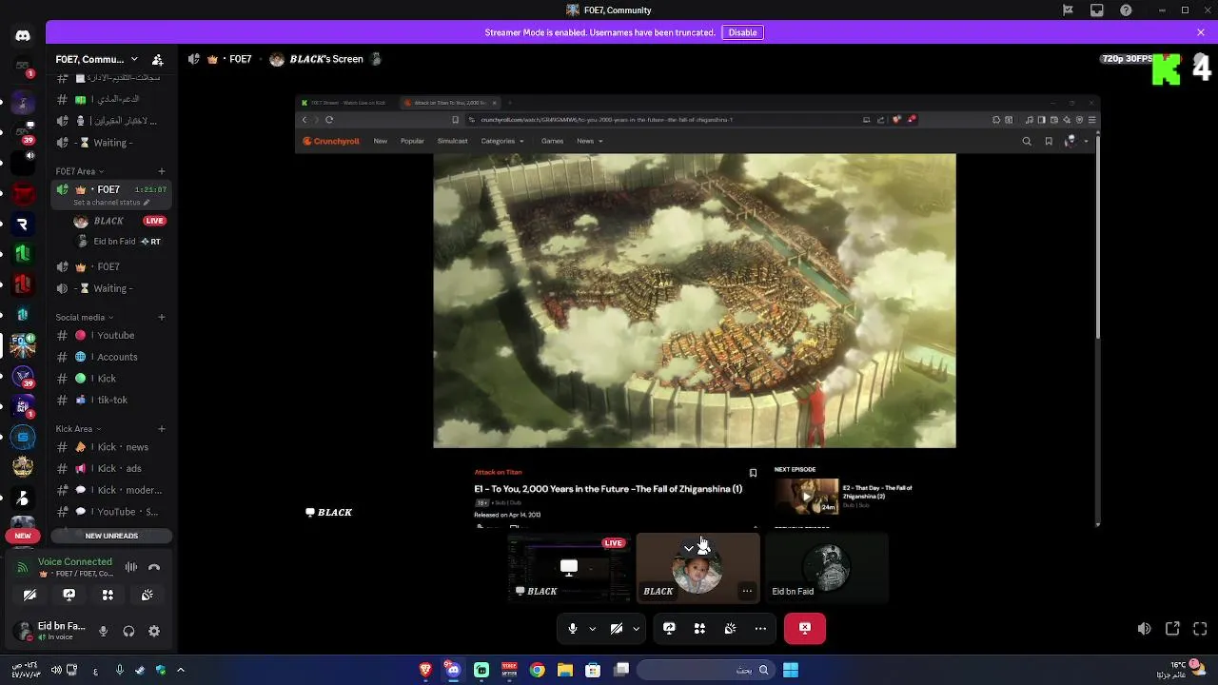Open Discord direct messages home icon

pos(23,35)
